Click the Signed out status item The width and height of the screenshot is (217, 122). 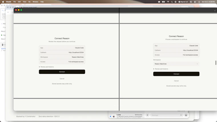pos(183,2)
